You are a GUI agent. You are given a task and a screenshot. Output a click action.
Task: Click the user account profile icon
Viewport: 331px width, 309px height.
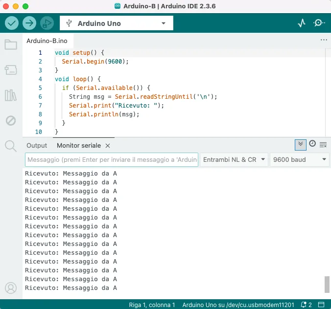pyautogui.click(x=11, y=288)
